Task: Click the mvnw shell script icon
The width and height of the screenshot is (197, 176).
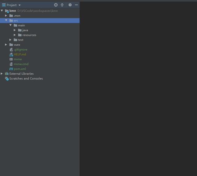Action: (11, 59)
